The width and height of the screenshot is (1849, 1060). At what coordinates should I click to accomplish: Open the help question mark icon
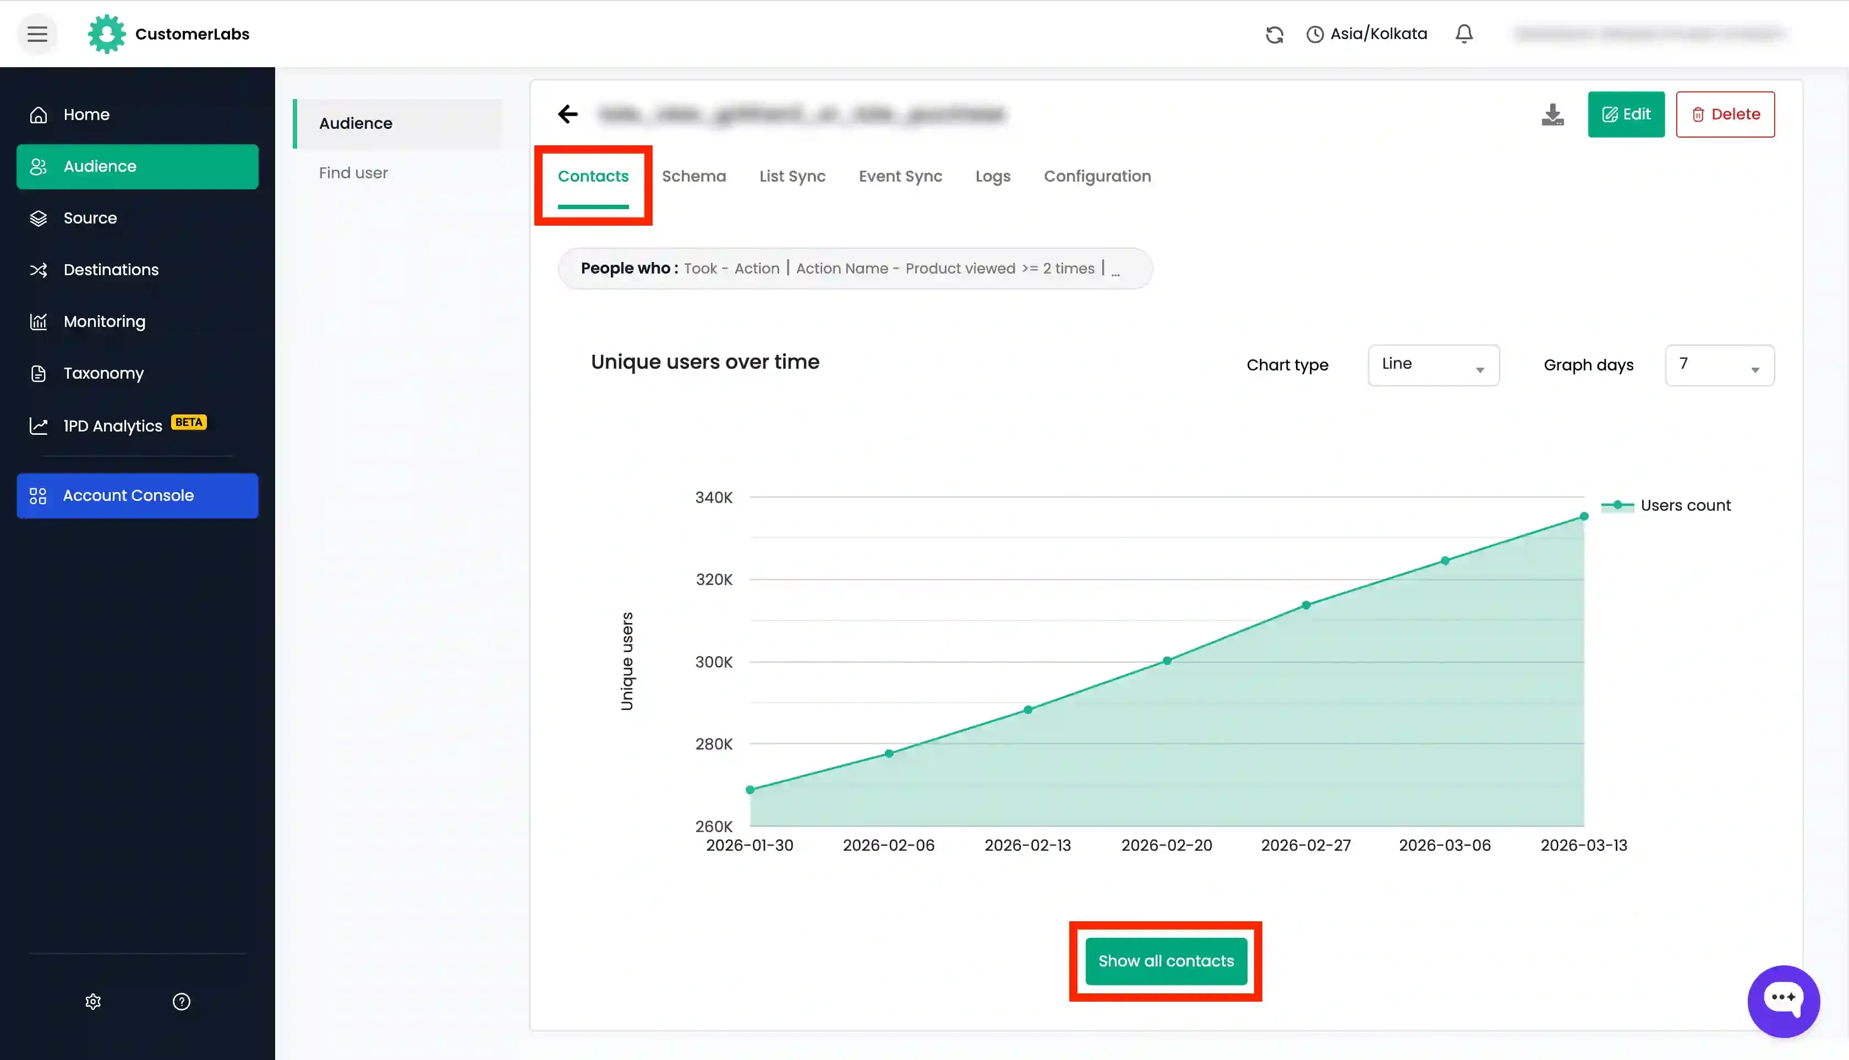[181, 1002]
